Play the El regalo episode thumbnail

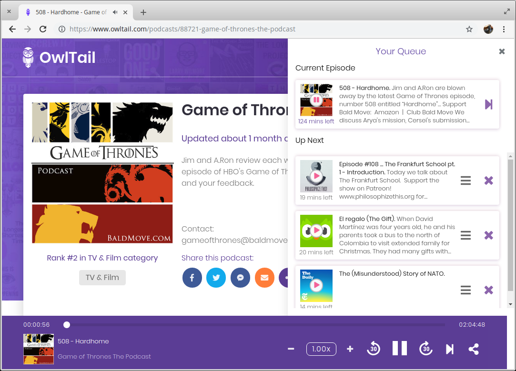coord(316,231)
